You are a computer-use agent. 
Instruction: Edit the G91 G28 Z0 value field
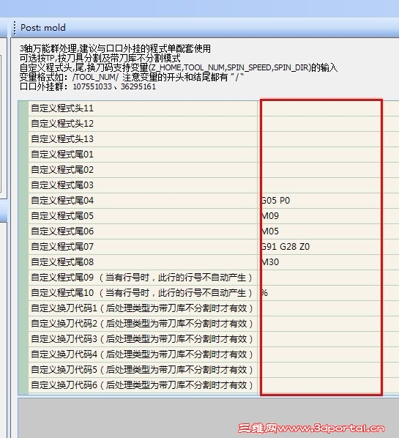pos(329,247)
